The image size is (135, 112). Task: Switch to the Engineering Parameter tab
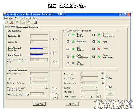point(28,27)
